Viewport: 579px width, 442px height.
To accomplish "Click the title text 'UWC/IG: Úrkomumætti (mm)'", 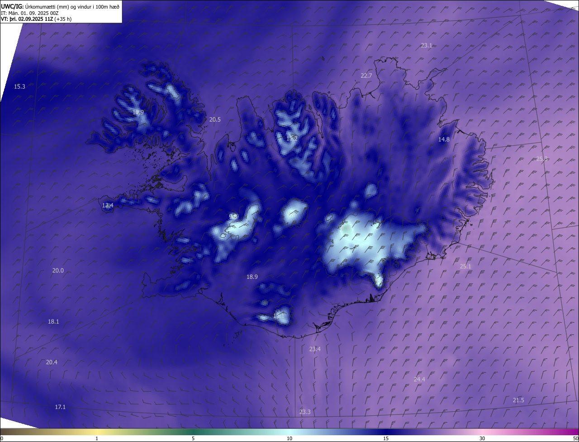I will pos(35,7).
